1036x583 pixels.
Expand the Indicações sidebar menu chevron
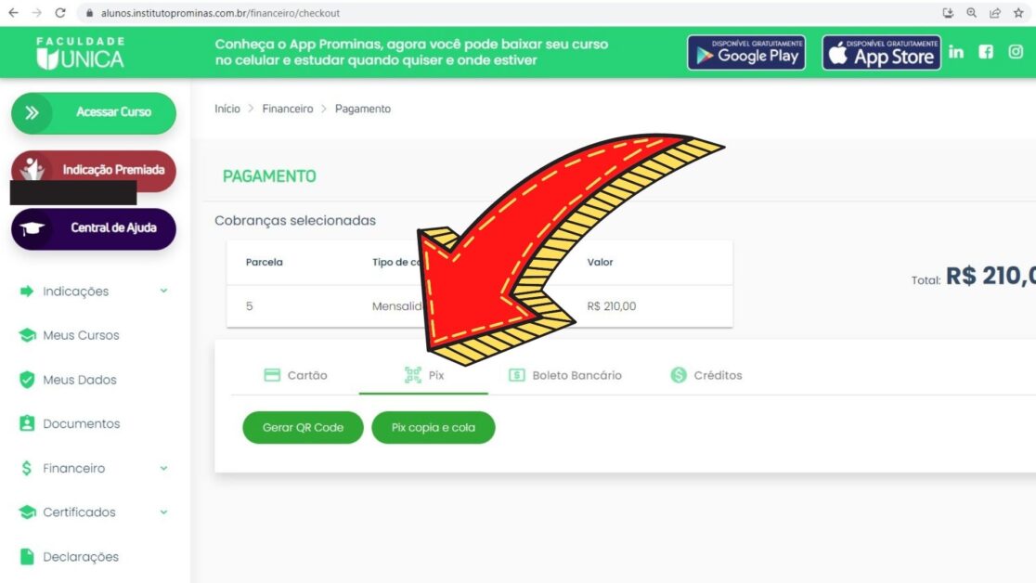pyautogui.click(x=163, y=291)
